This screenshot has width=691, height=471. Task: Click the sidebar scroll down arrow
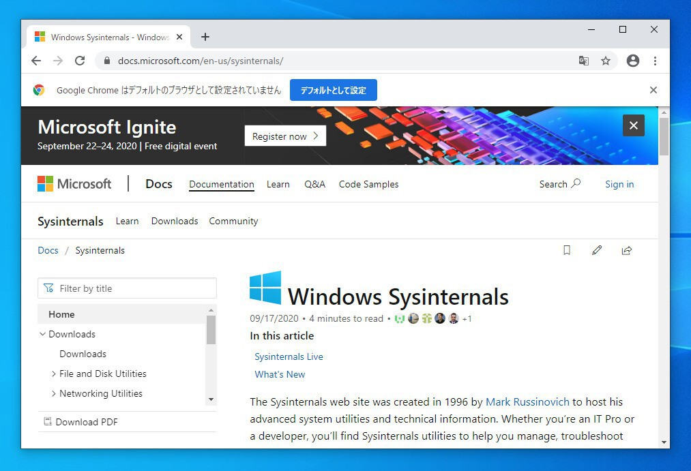point(211,399)
